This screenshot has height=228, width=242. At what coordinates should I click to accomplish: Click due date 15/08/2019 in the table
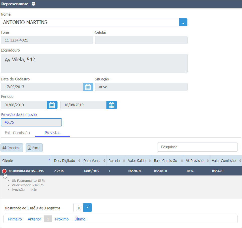coord(91,171)
